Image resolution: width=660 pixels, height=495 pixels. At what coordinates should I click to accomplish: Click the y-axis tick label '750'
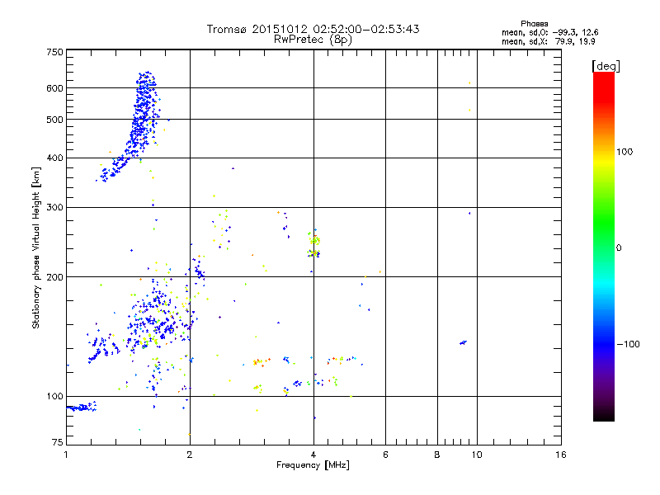coord(54,52)
